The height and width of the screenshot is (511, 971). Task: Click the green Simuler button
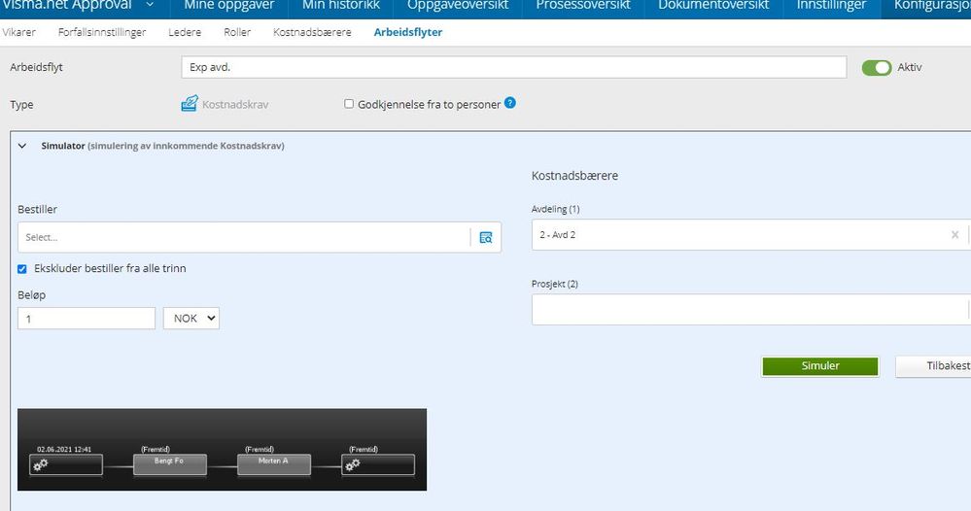(820, 366)
